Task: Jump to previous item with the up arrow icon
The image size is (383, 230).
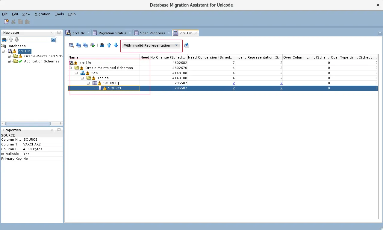Action: coord(109,45)
